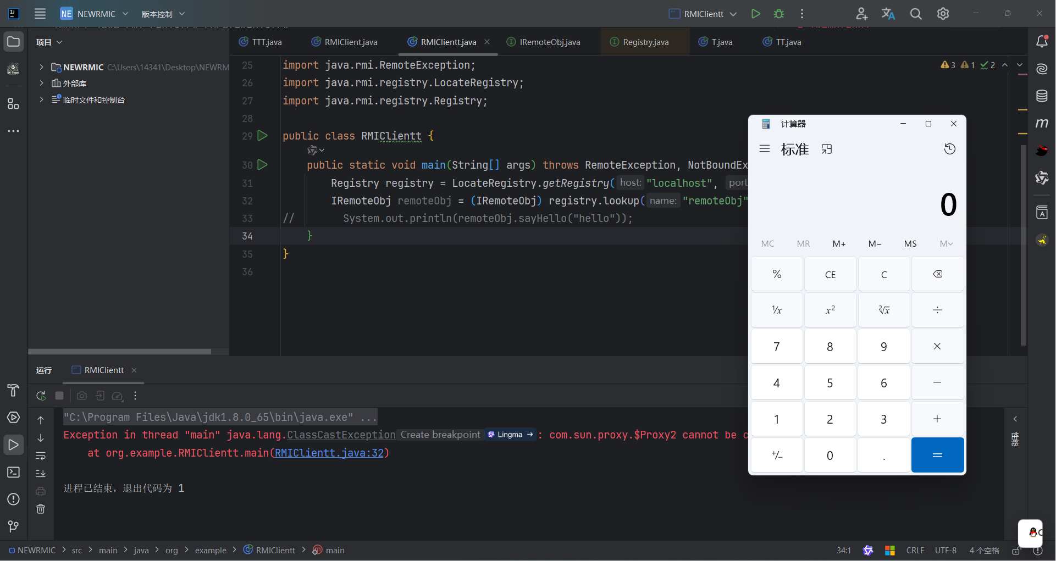Click the translate icon in title bar
The height and width of the screenshot is (561, 1056).
click(x=888, y=14)
